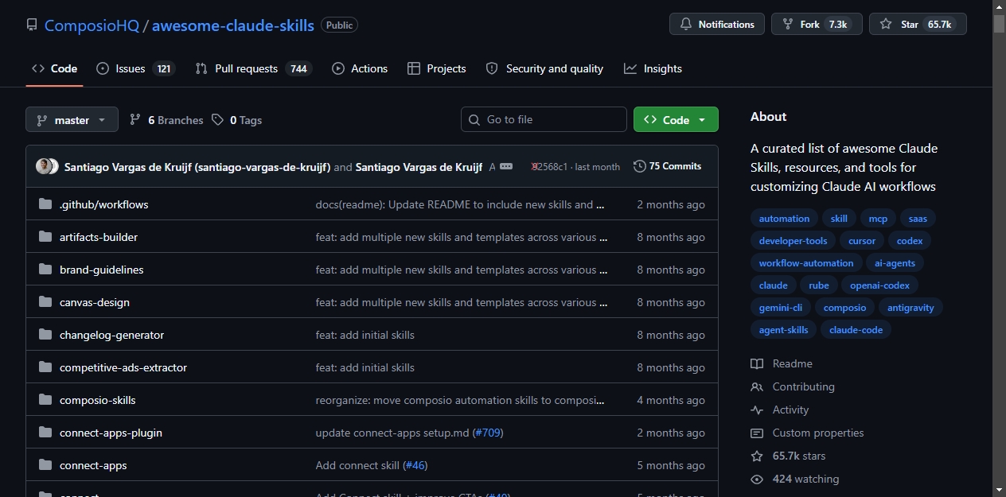This screenshot has height=497, width=1006.
Task: Open the pull request #709 link
Action: [x=487, y=433]
